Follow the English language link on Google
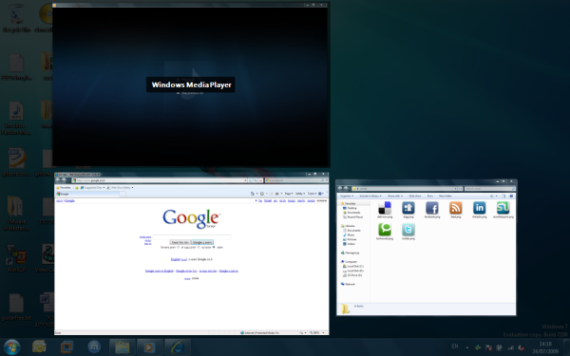Viewport: 570px width, 356px height. [x=175, y=259]
